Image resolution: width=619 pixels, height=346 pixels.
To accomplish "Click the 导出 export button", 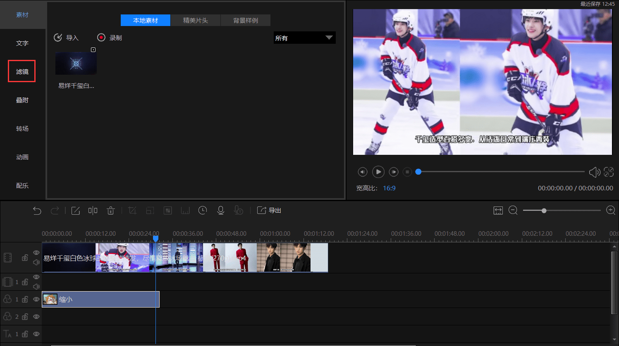I will [269, 211].
